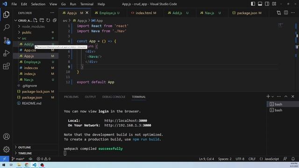The width and height of the screenshot is (299, 168).
Task: Open the Extensions view
Action: (x=6, y=66)
